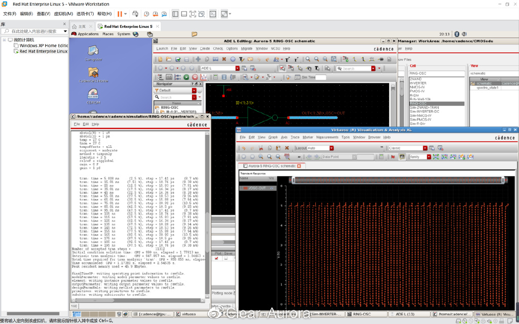Click volume speaker icon in GNOME panel
The image size is (519, 324).
pyautogui.click(x=464, y=34)
